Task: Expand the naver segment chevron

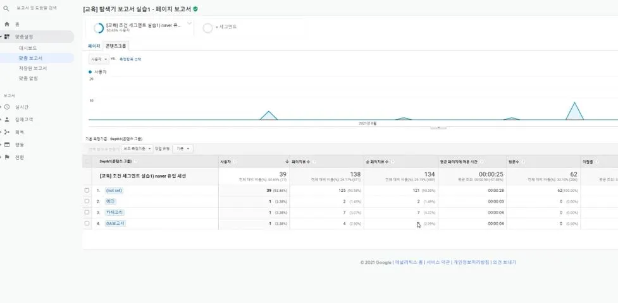Action: [189, 23]
